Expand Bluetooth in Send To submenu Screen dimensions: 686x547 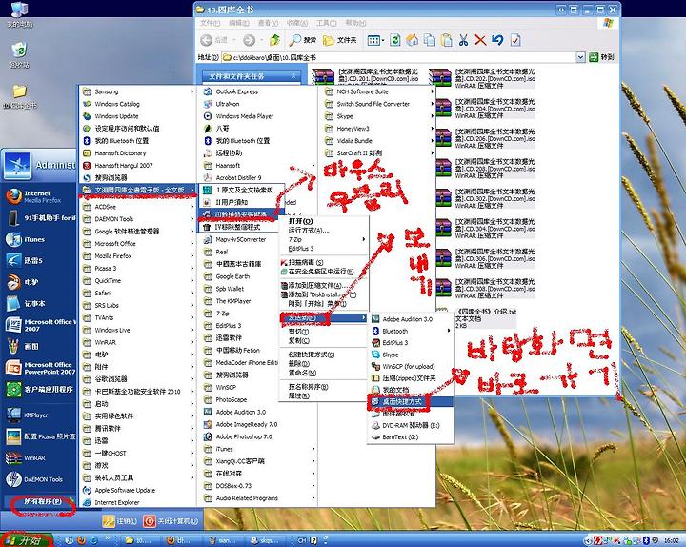tap(411, 331)
